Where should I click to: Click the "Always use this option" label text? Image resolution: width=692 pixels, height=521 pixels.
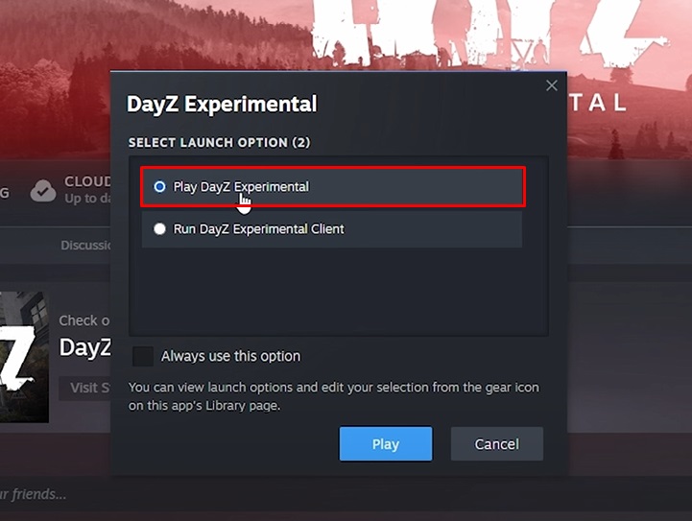[230, 356]
